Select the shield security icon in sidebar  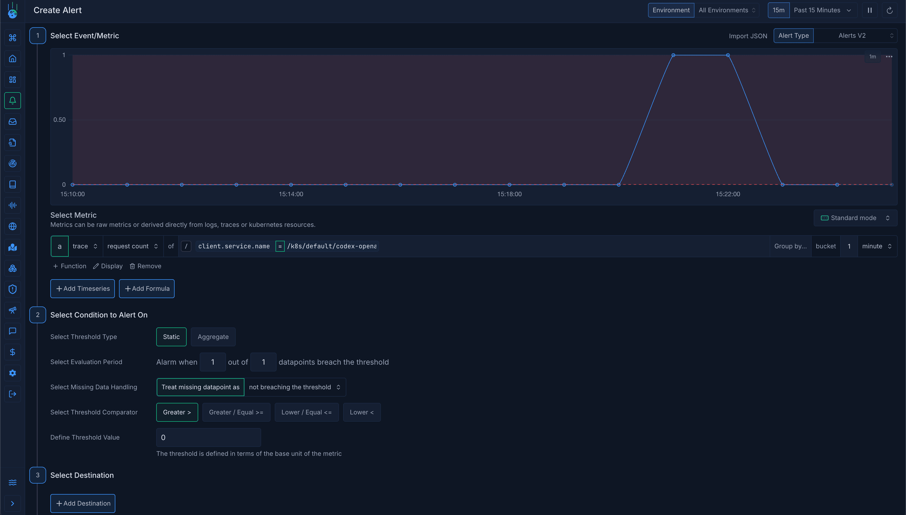[x=13, y=289]
